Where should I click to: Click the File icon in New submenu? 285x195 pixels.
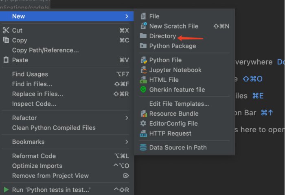[x=143, y=16]
